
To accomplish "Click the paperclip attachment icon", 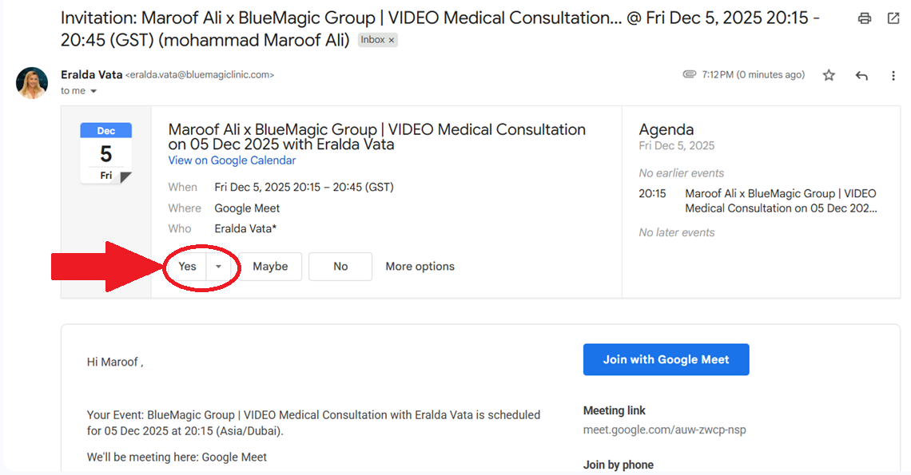I will 689,74.
